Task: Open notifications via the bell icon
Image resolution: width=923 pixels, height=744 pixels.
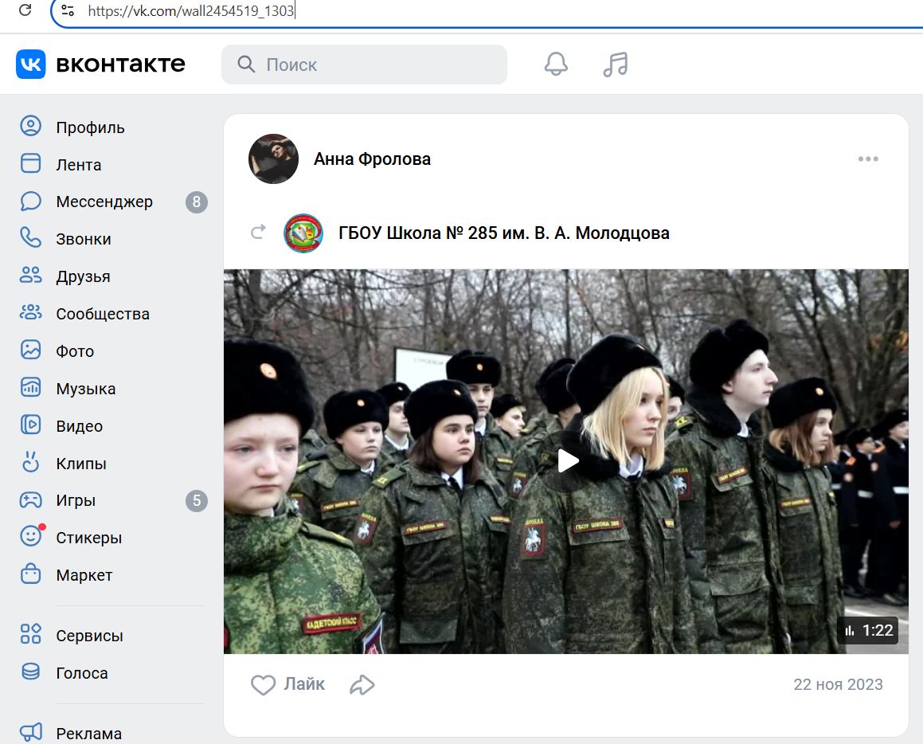Action: [555, 63]
